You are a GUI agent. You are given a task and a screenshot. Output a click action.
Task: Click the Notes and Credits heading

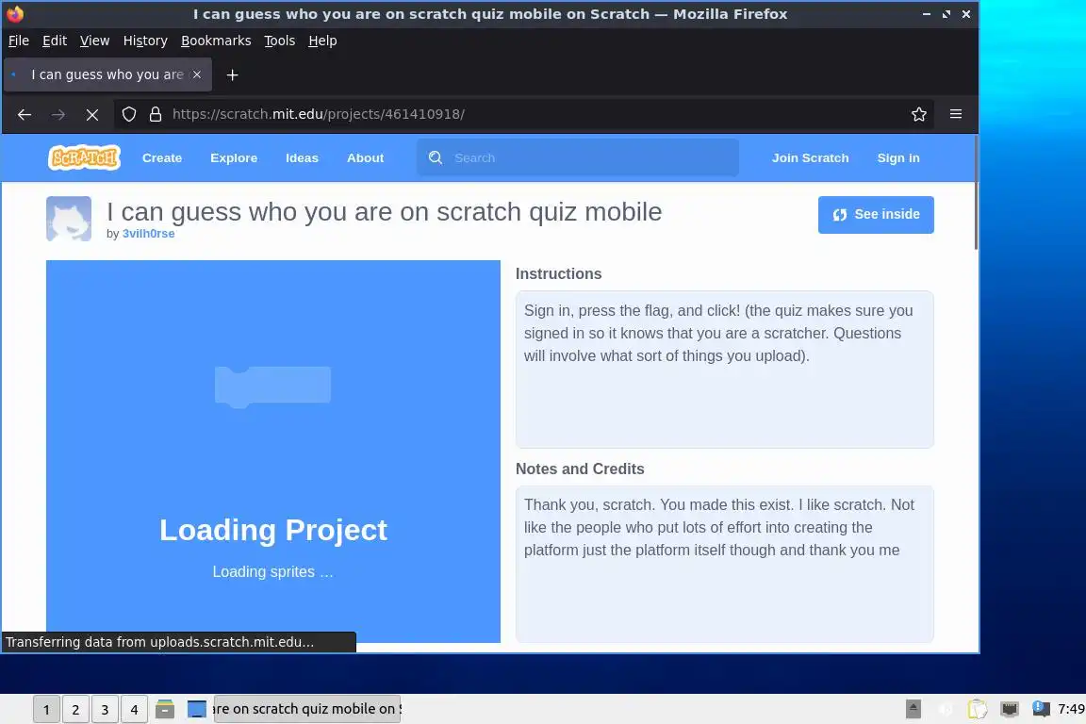coord(580,469)
